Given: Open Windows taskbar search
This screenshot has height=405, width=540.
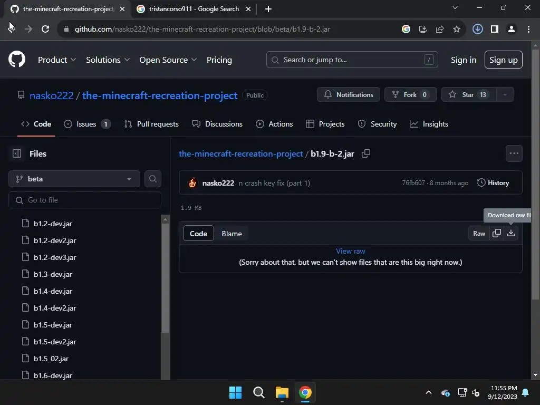Looking at the screenshot, I should (x=258, y=392).
